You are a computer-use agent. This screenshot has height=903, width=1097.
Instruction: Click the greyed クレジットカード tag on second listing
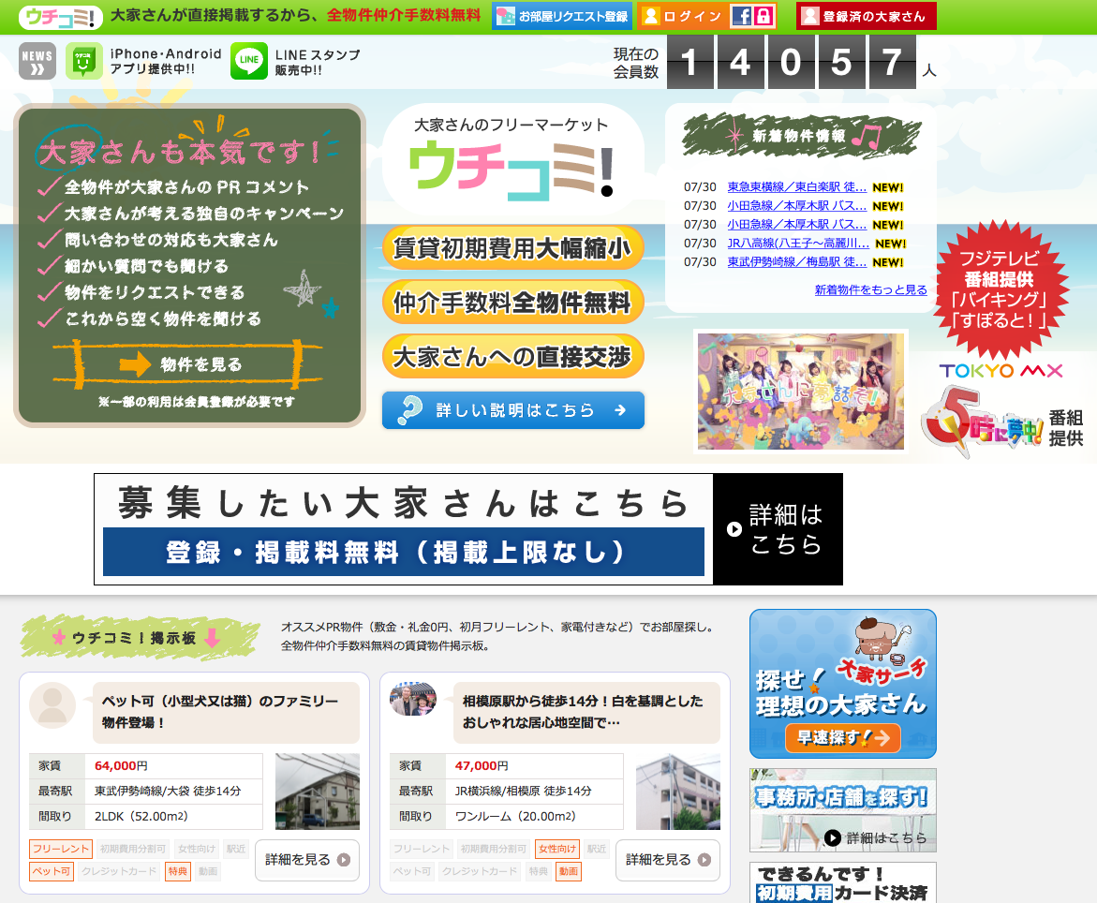coord(480,871)
